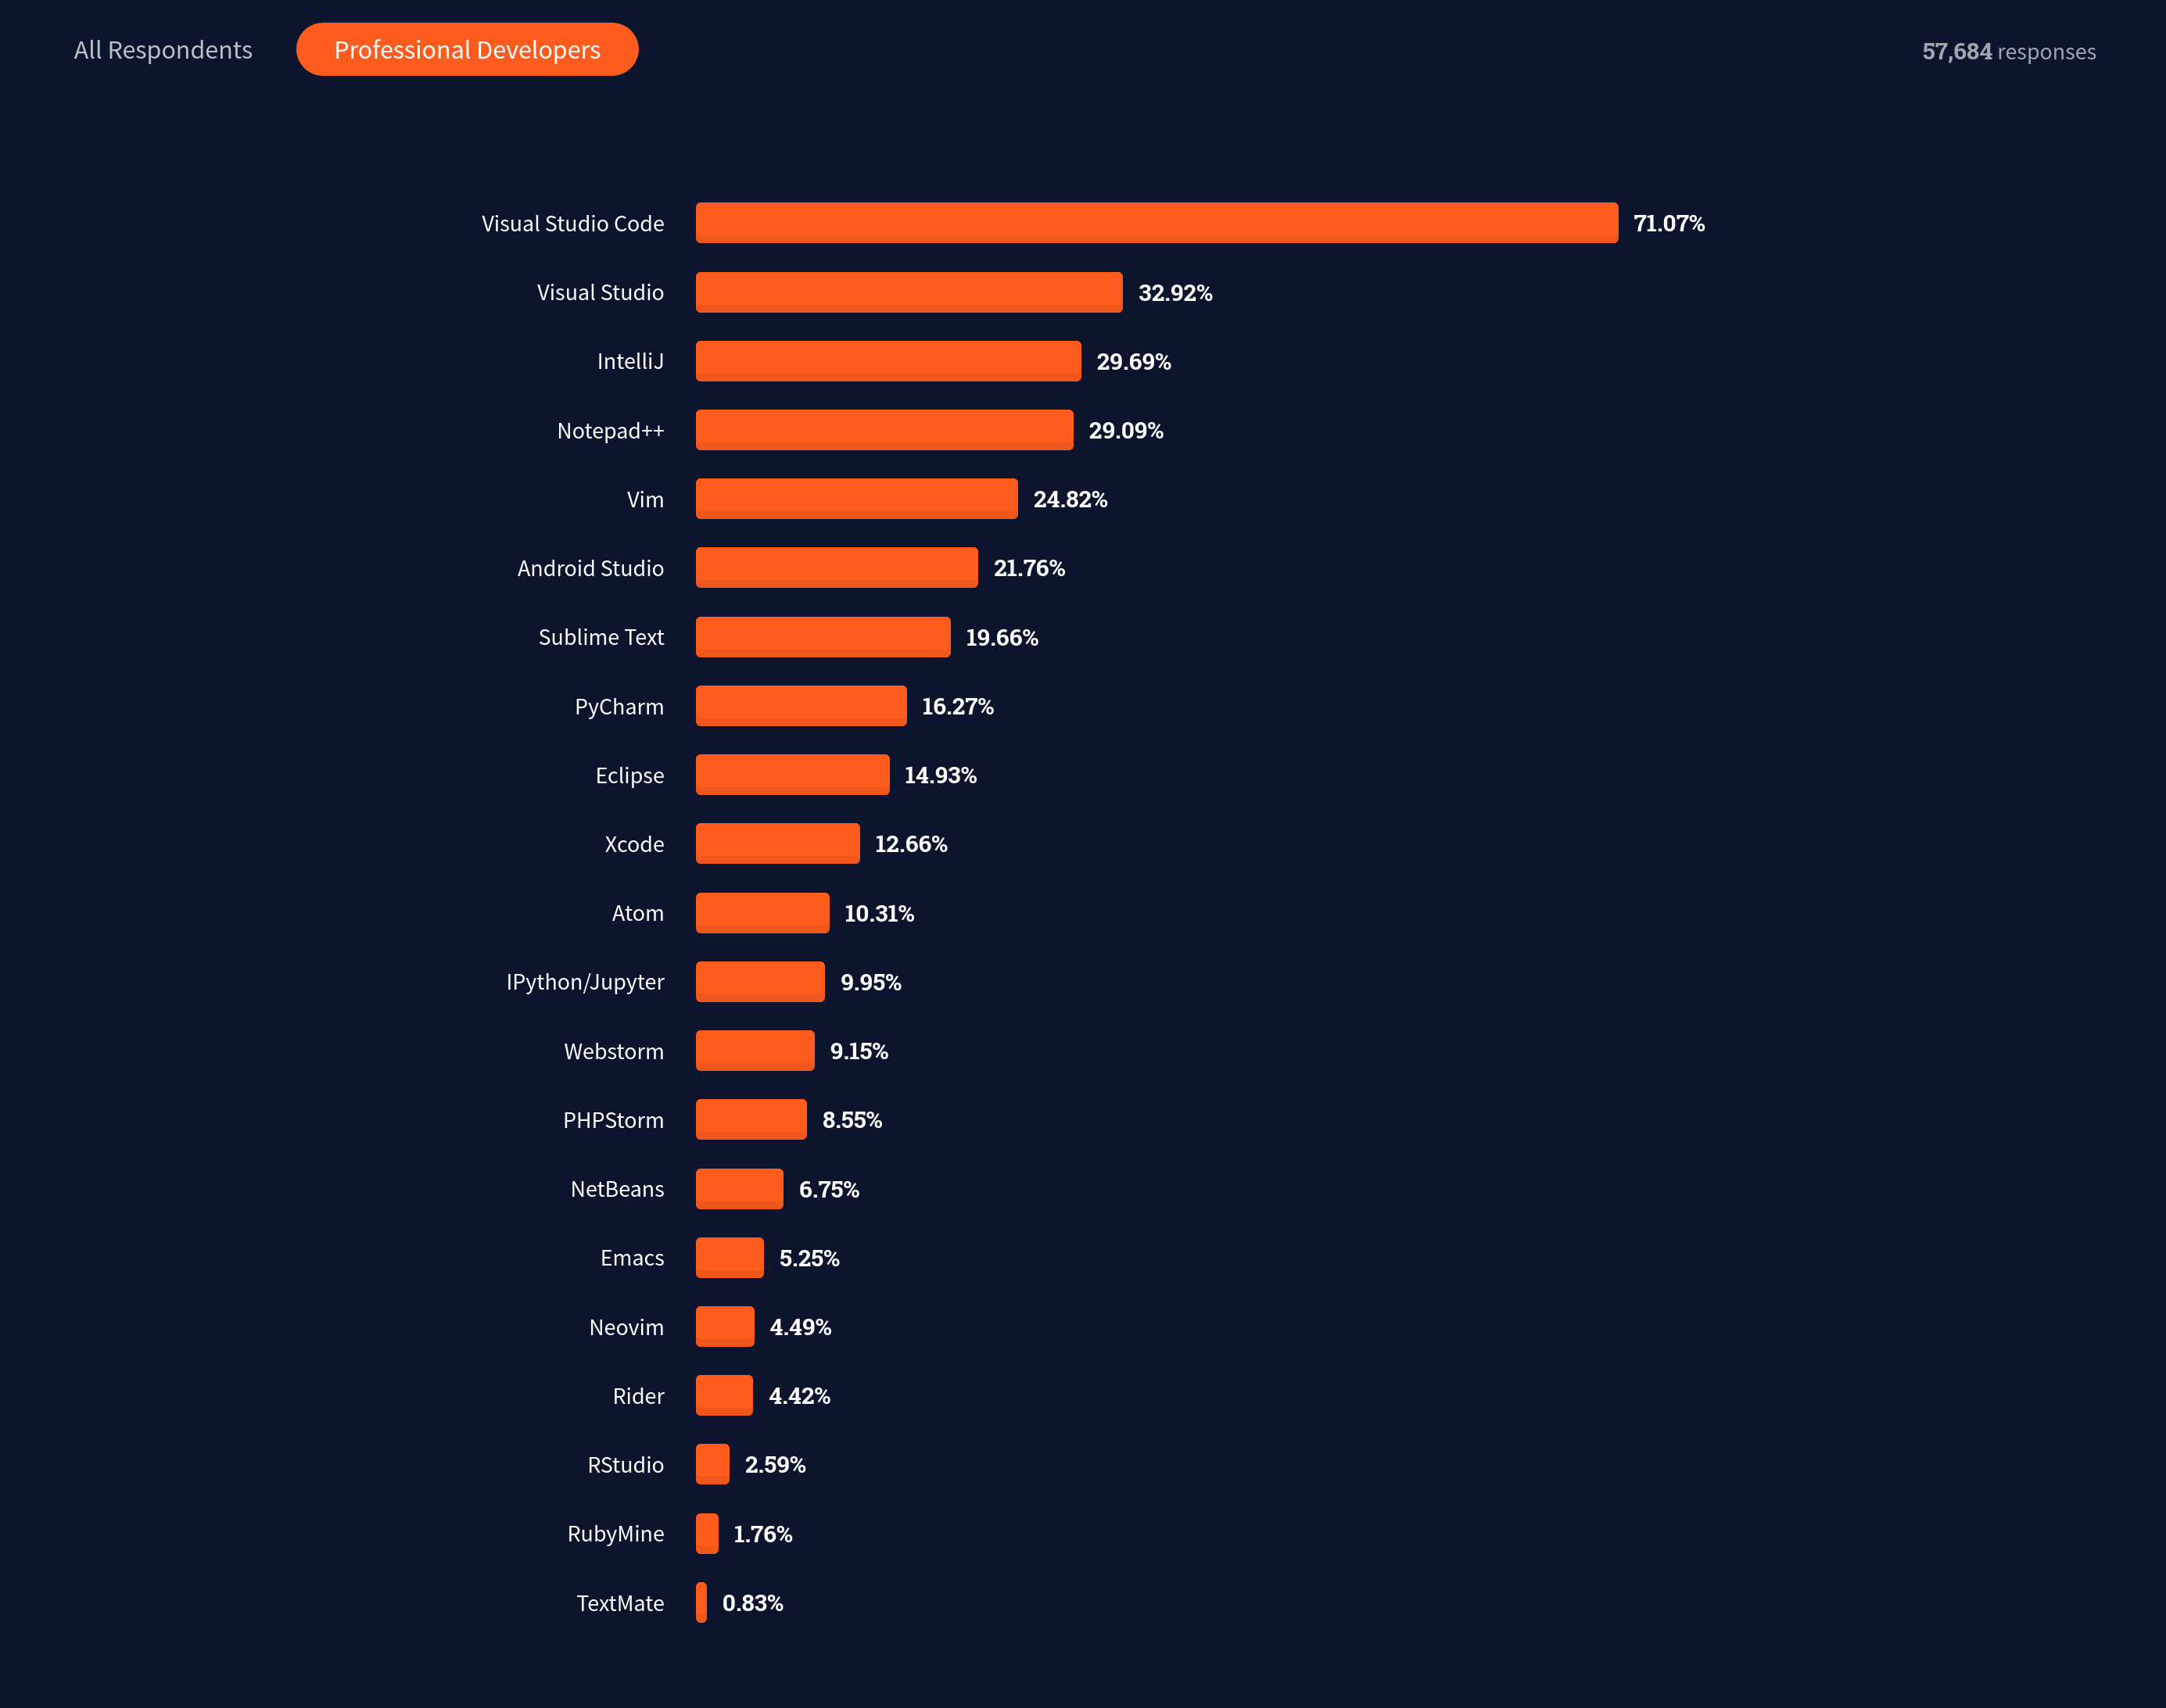The height and width of the screenshot is (1708, 2166).
Task: Click the Notepad++ bar
Action: (884, 430)
